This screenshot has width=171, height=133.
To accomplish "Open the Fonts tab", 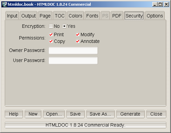I will 92,16.
